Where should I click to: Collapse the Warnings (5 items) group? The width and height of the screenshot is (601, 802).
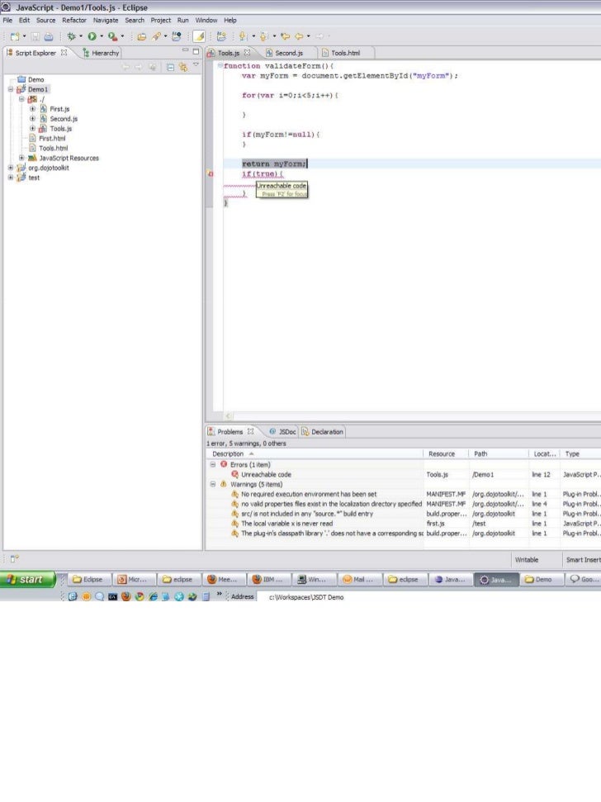click(213, 485)
